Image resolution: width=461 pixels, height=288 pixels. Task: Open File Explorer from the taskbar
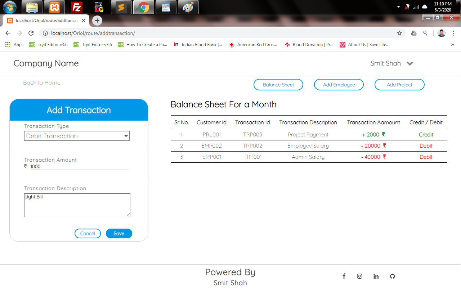32,7
